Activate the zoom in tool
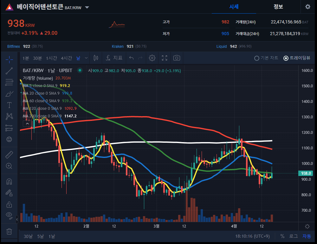The height and width of the screenshot is (244, 317). tap(9, 166)
